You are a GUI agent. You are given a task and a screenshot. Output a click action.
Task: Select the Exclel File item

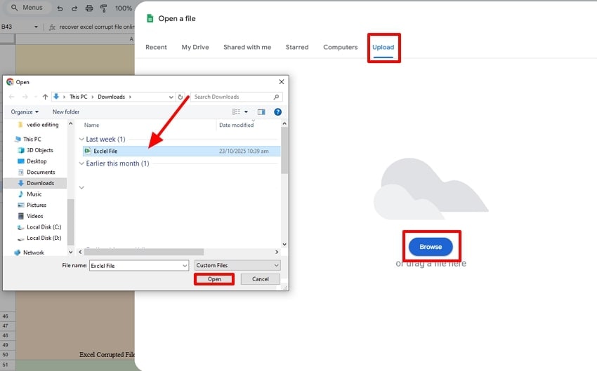click(x=181, y=151)
